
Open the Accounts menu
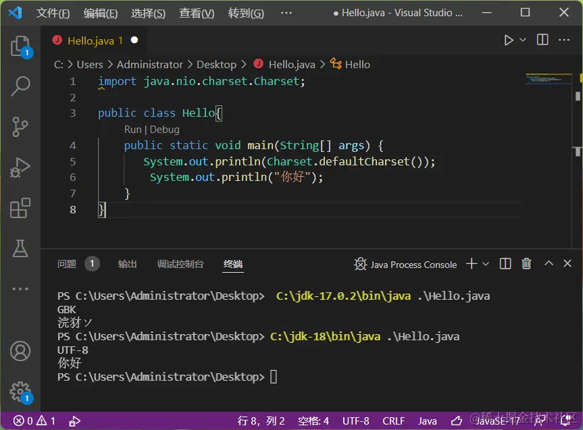(x=20, y=351)
